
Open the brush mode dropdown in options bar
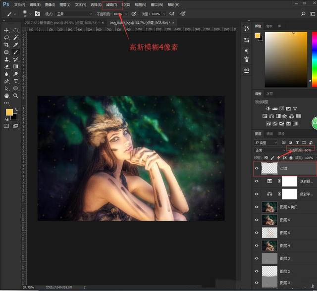(x=73, y=14)
